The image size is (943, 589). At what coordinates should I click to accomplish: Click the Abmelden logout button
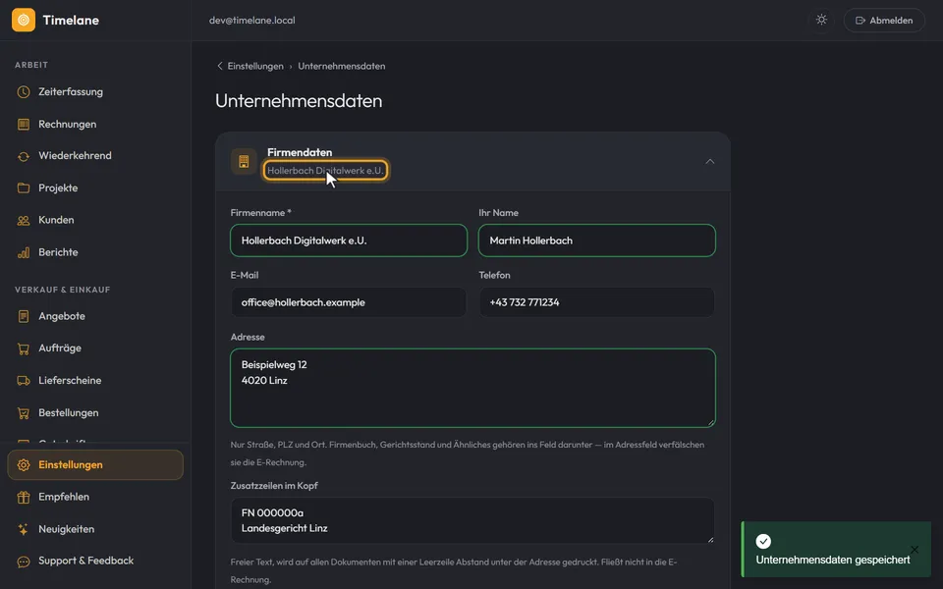click(884, 20)
